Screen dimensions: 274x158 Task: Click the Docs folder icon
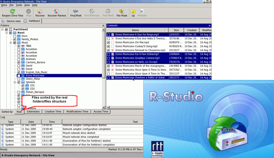(x=19, y=36)
